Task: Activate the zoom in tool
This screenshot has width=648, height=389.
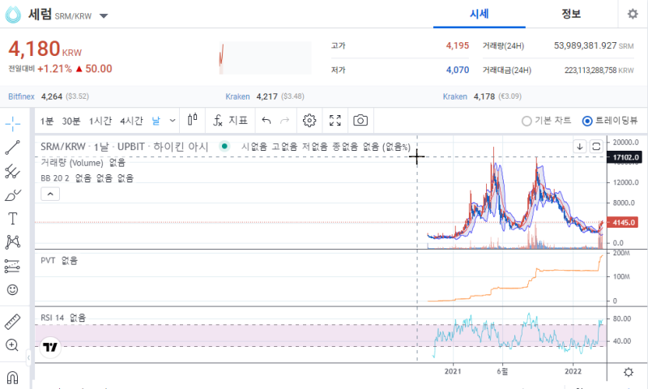Action: [x=13, y=345]
